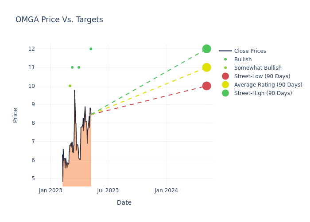Click the large yellow Average Rating marker at 11
The height and width of the screenshot is (222, 310).
206,67
